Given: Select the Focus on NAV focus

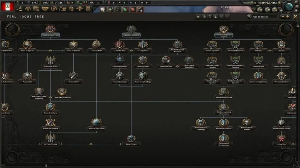Looking at the screenshot, I should click(x=74, y=78).
